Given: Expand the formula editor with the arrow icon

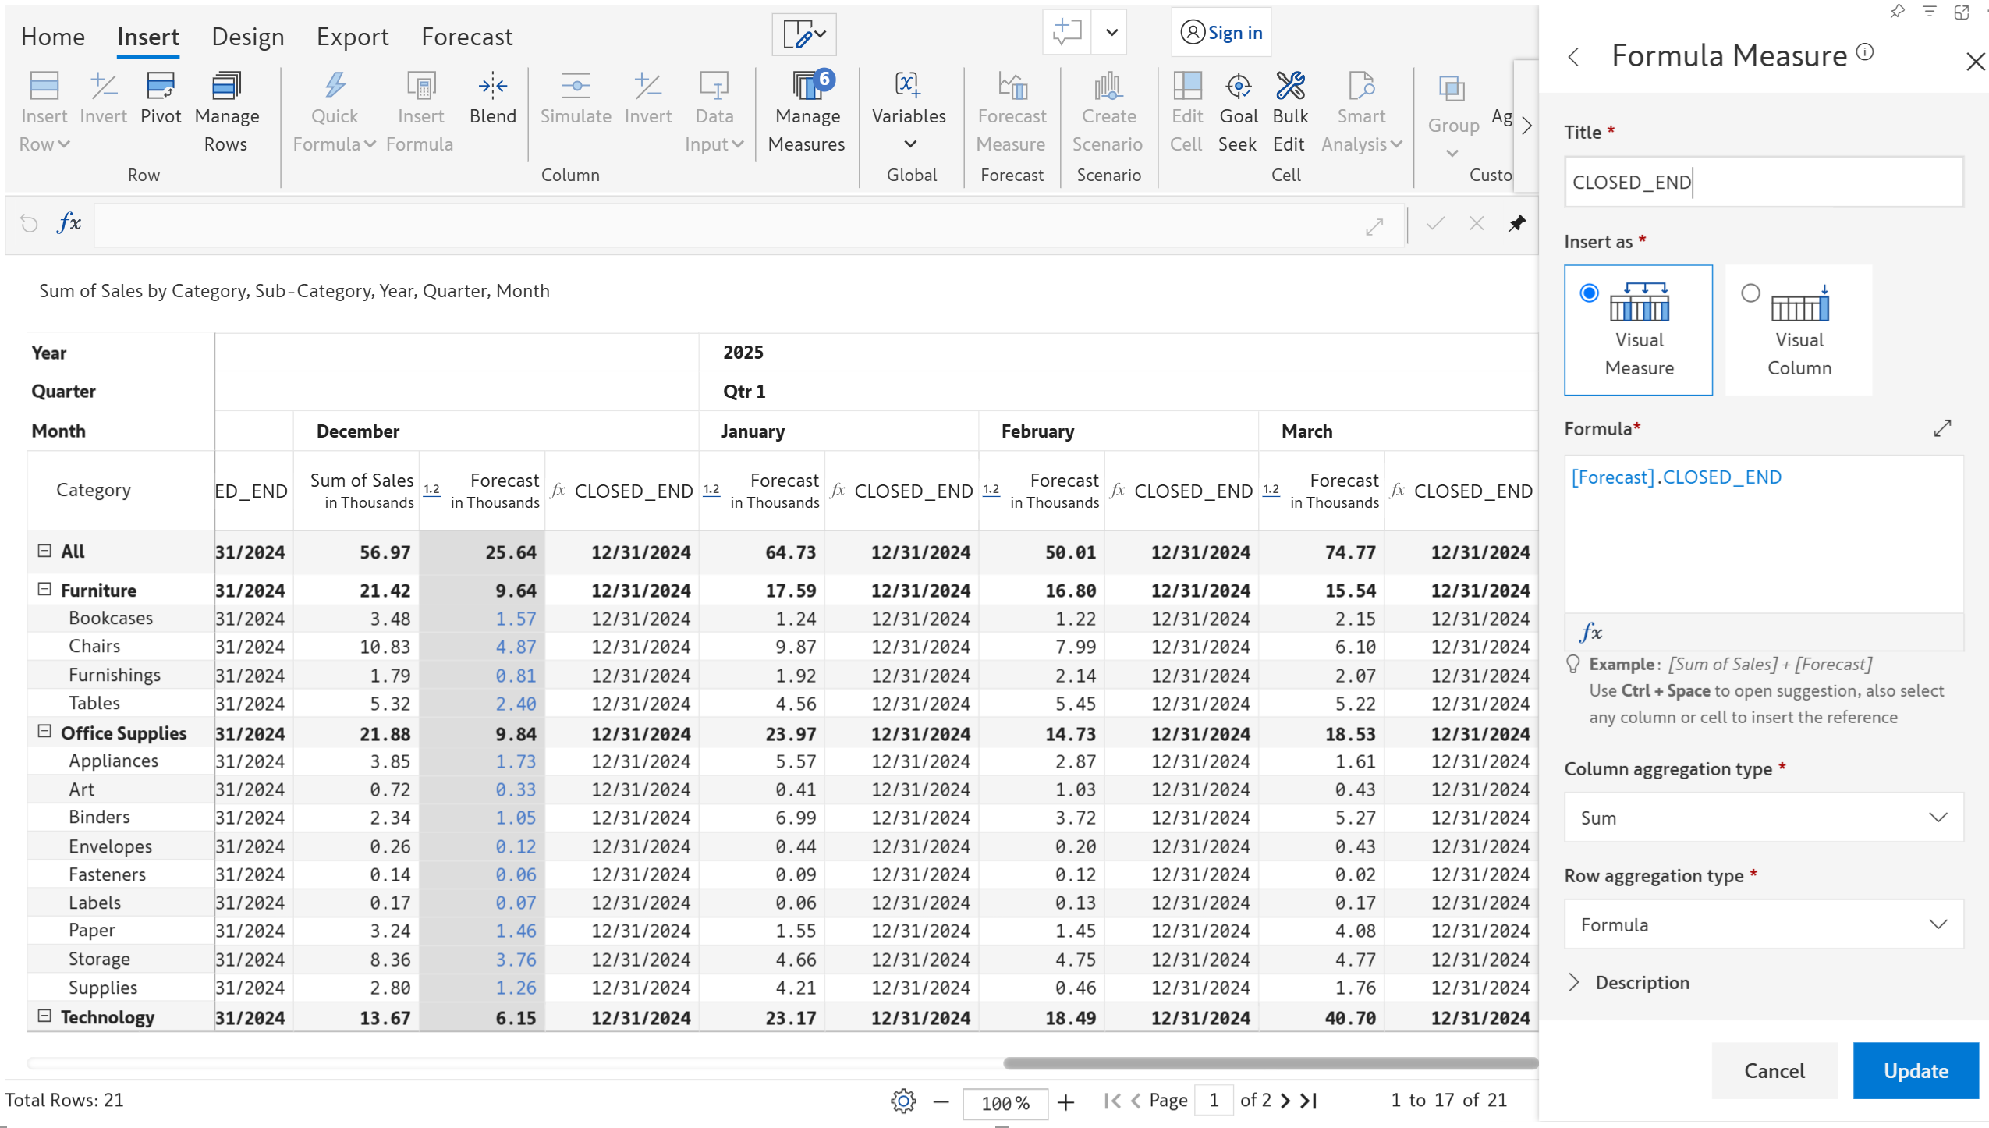Looking at the screenshot, I should 1941,428.
